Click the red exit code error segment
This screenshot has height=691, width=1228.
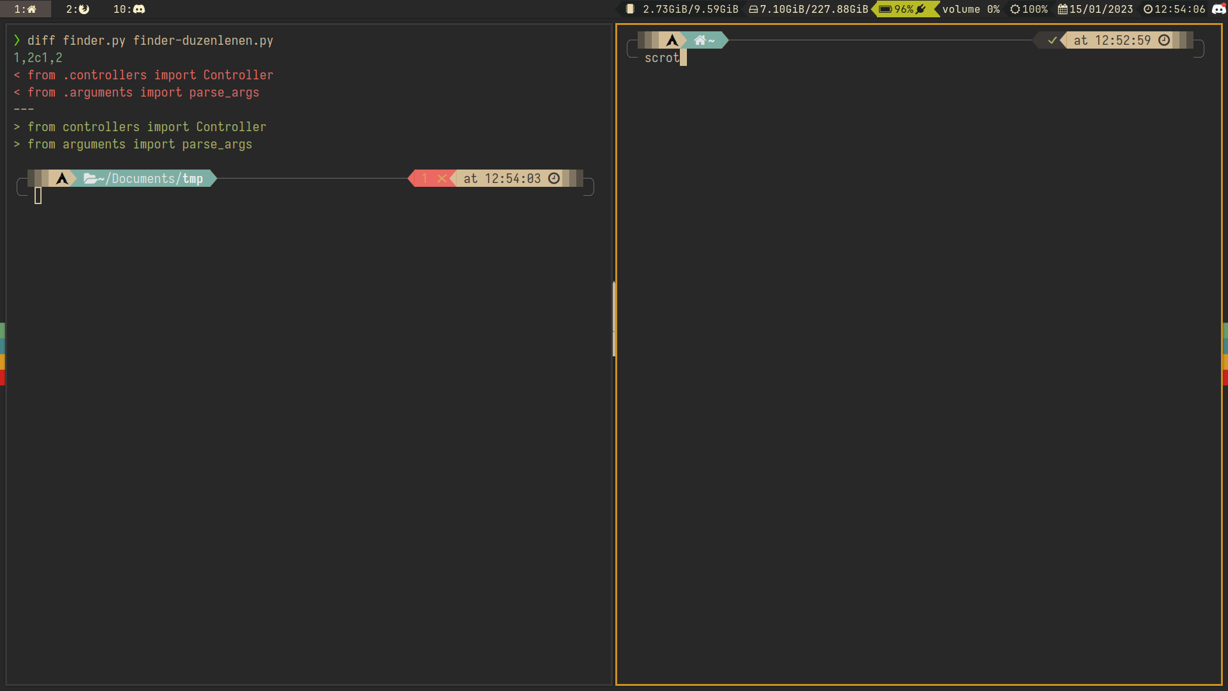click(433, 179)
